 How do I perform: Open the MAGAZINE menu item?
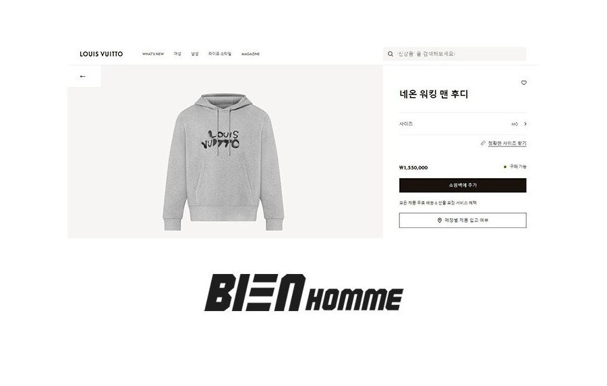point(250,54)
